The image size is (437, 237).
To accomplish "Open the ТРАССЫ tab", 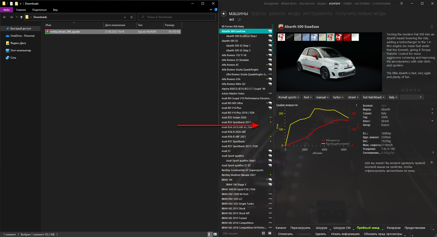I will [x=259, y=14].
